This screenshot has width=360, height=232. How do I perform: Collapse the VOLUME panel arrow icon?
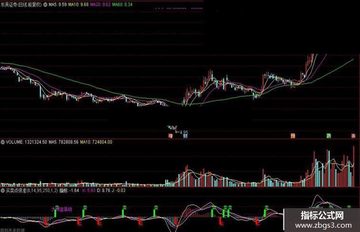3,142
